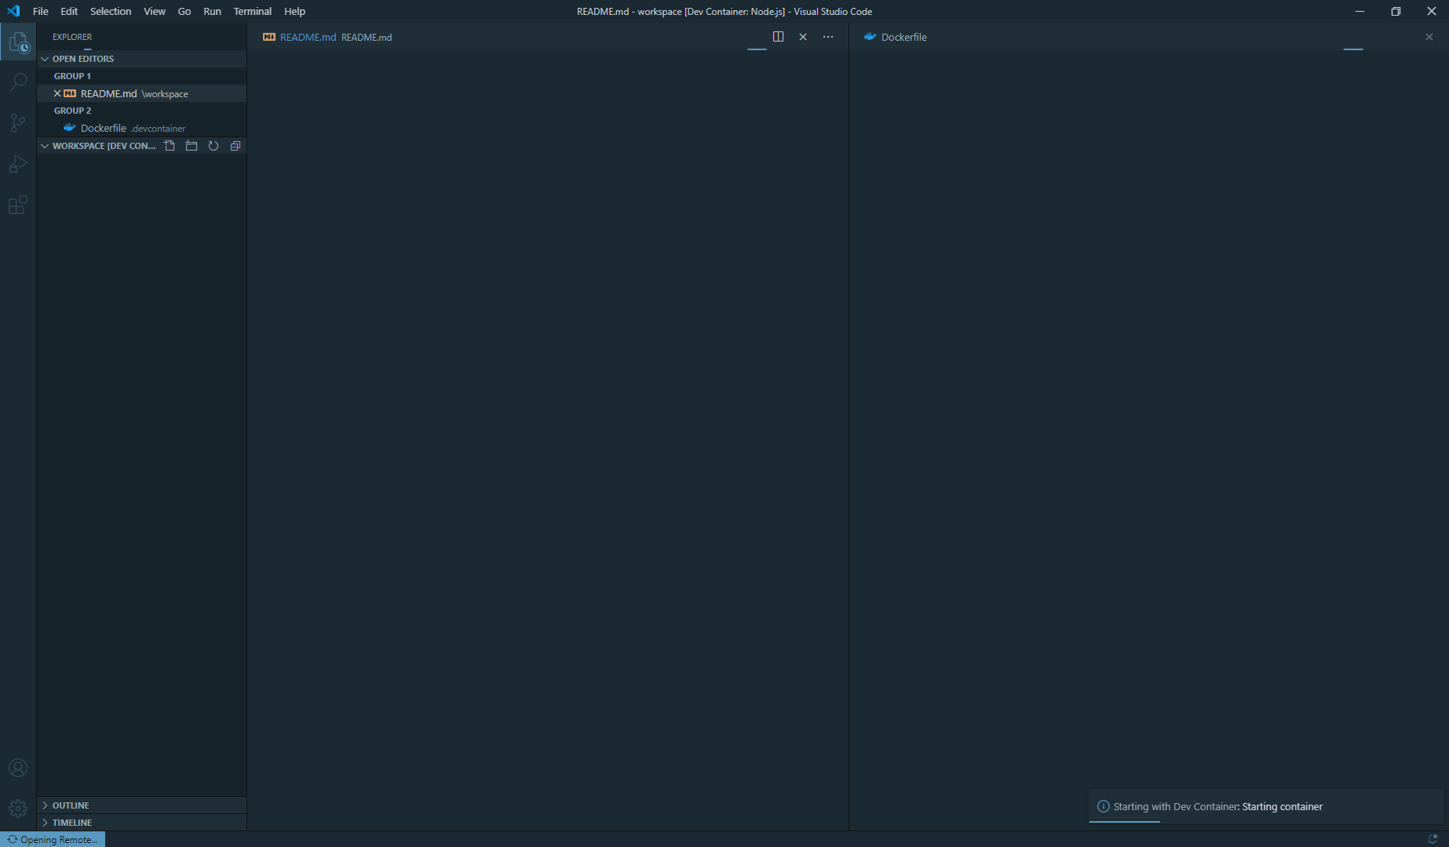Open More Actions for README.md editor

(x=828, y=37)
